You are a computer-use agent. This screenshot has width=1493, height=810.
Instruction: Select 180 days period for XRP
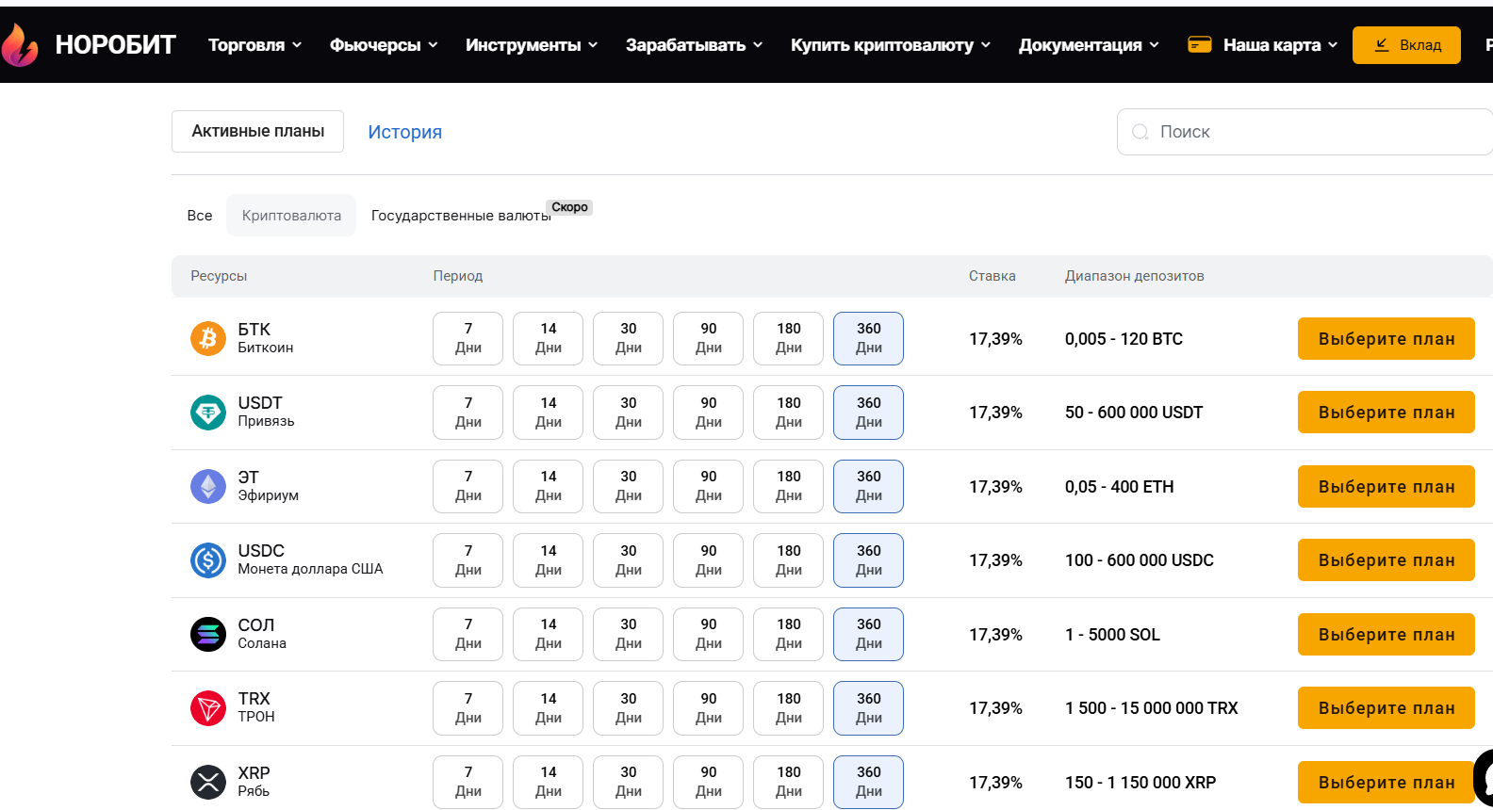[x=789, y=782]
